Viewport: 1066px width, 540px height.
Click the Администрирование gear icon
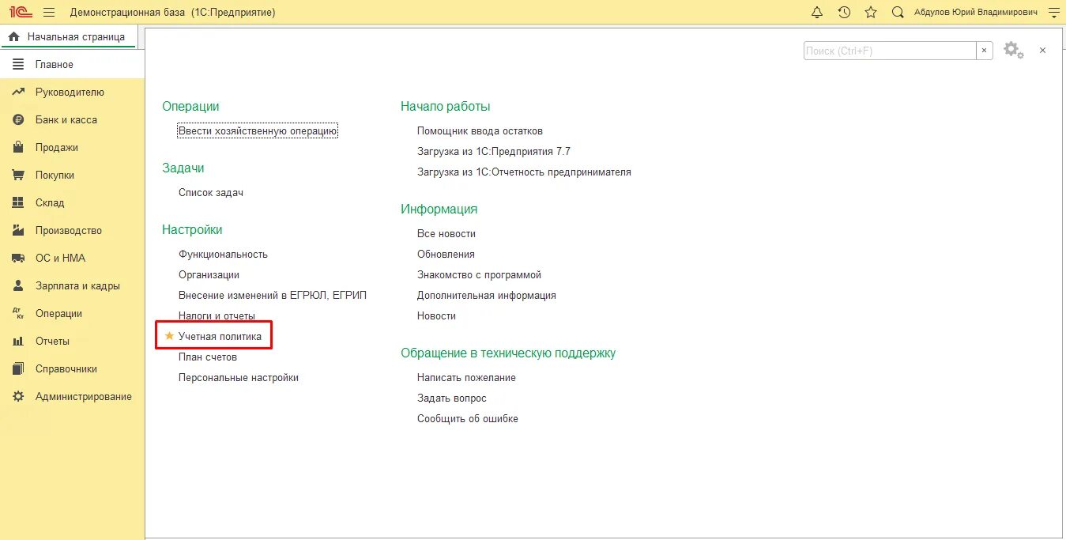click(x=18, y=397)
